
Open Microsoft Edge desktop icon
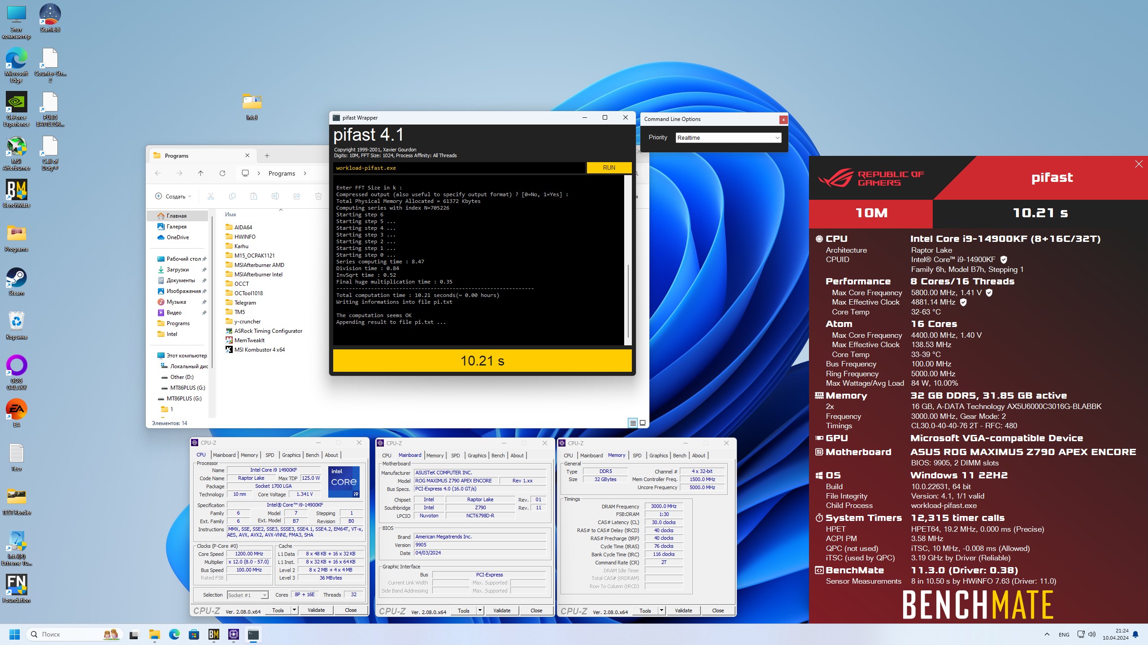click(x=16, y=65)
